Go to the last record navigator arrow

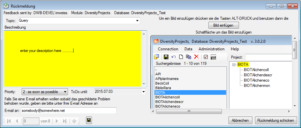[x=65, y=121]
